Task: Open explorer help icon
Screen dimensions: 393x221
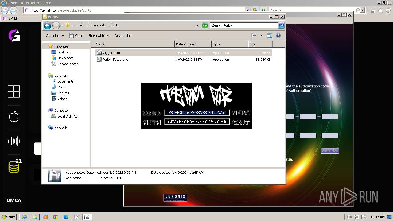Action: click(x=278, y=36)
